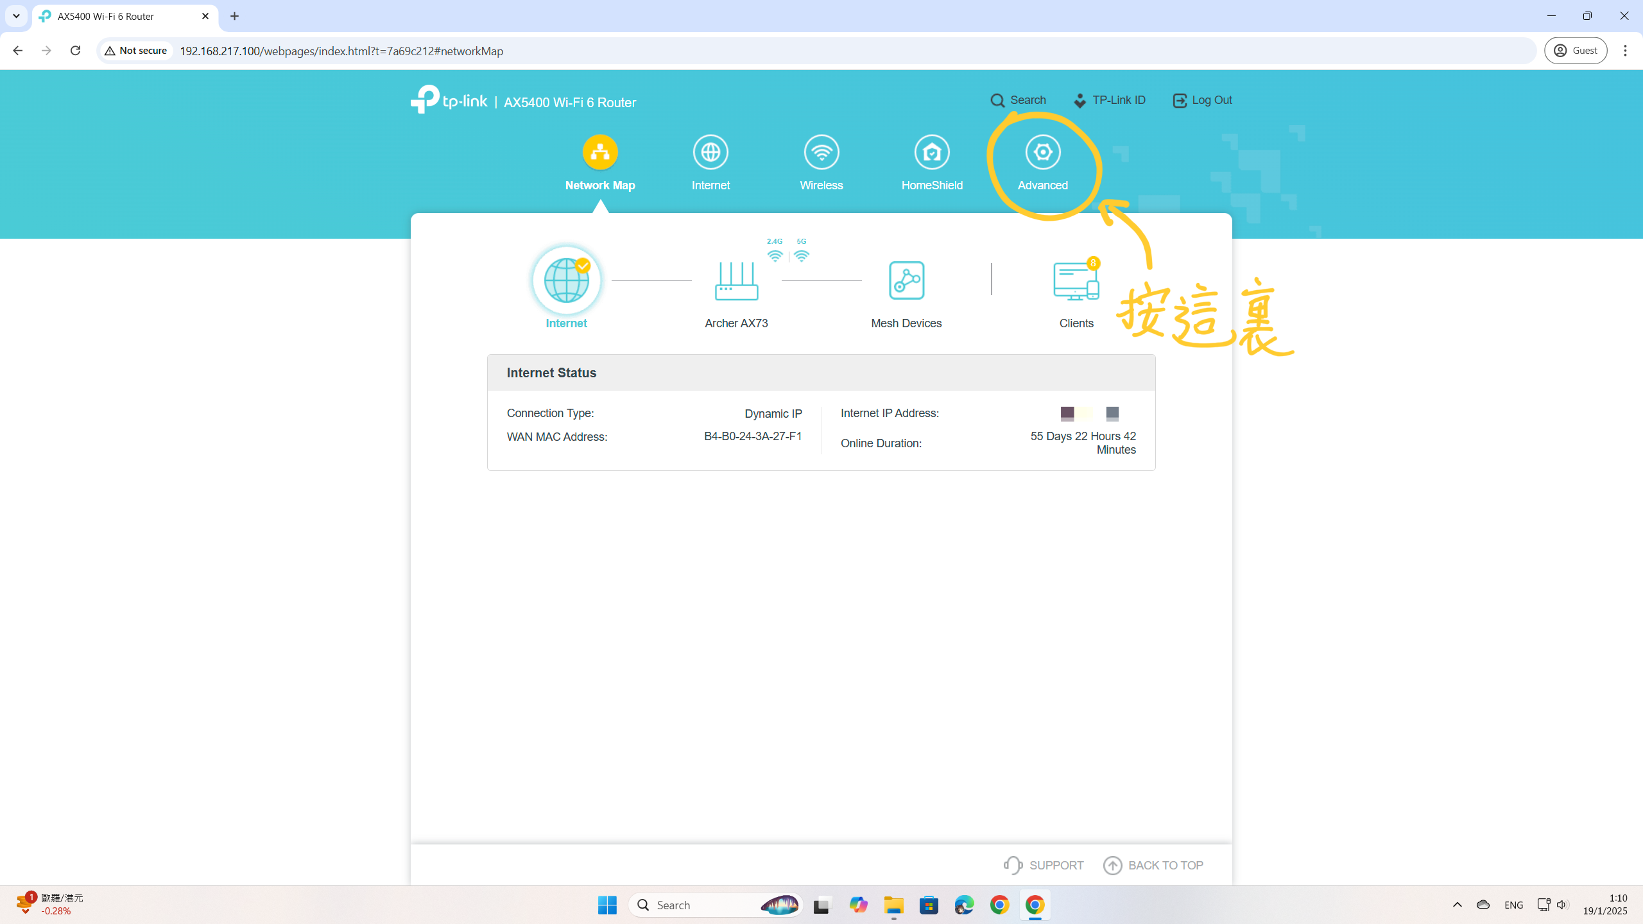Screen dimensions: 1643x924
Task: Open the OneDrive cloud tray icon
Action: tap(1483, 905)
